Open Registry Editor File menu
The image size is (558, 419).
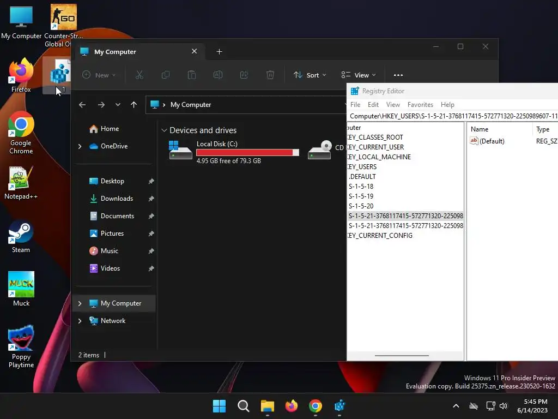[x=355, y=105]
